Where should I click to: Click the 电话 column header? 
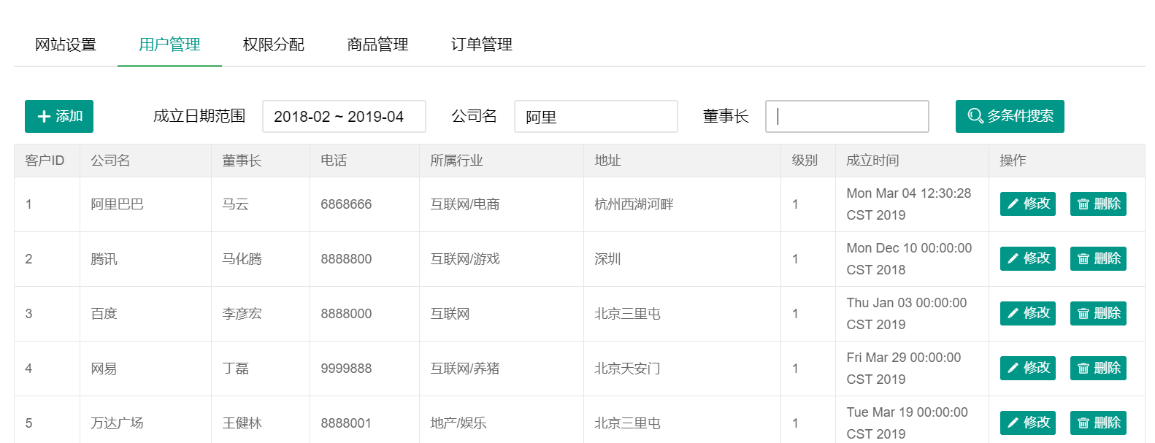click(365, 161)
